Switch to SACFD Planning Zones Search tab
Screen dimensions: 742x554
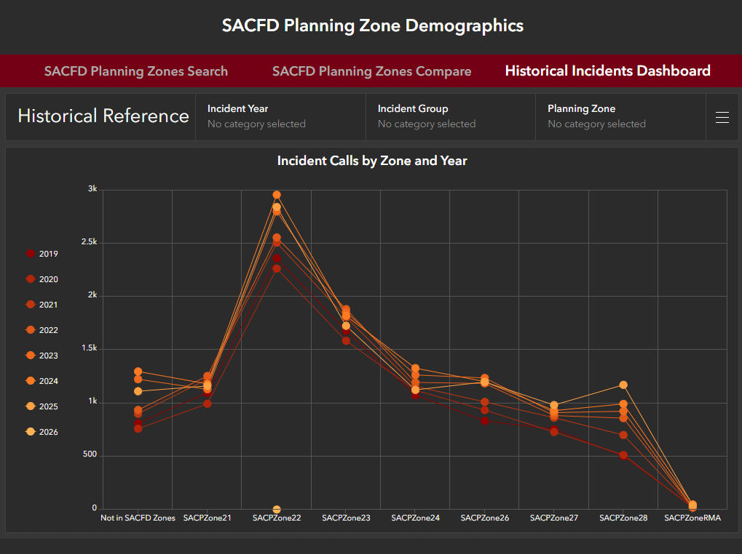pos(136,71)
